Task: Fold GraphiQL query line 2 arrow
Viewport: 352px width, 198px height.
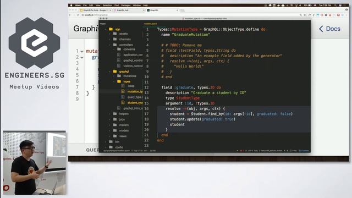Action: pyautogui.click(x=82, y=58)
